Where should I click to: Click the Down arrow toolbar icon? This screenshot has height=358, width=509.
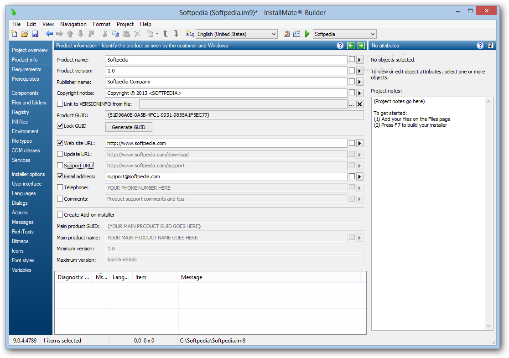pos(81,34)
